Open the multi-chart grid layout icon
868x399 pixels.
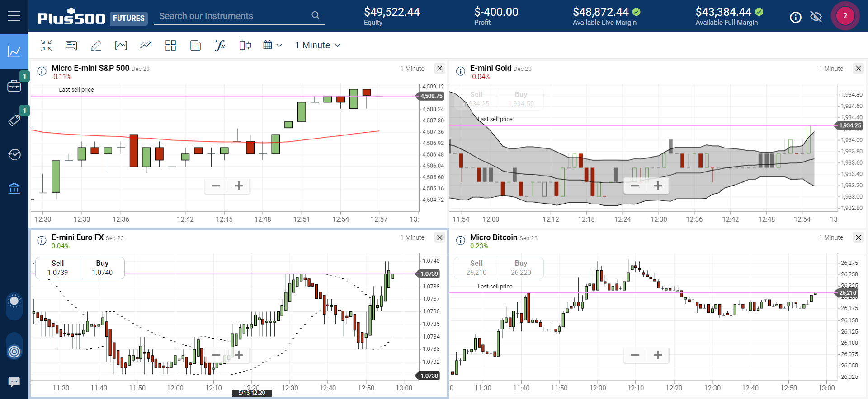[x=170, y=45]
